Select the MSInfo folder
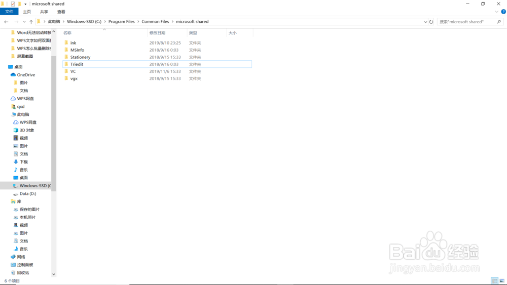This screenshot has height=285, width=507. (157, 50)
